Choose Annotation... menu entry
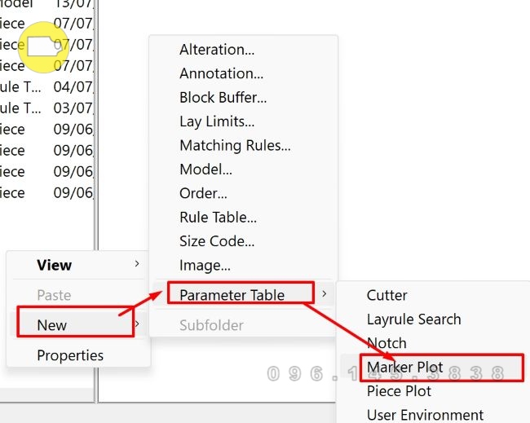 221,73
